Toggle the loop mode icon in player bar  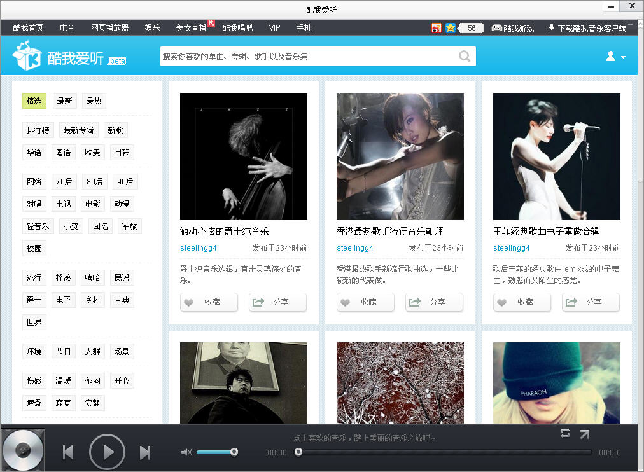pyautogui.click(x=565, y=433)
